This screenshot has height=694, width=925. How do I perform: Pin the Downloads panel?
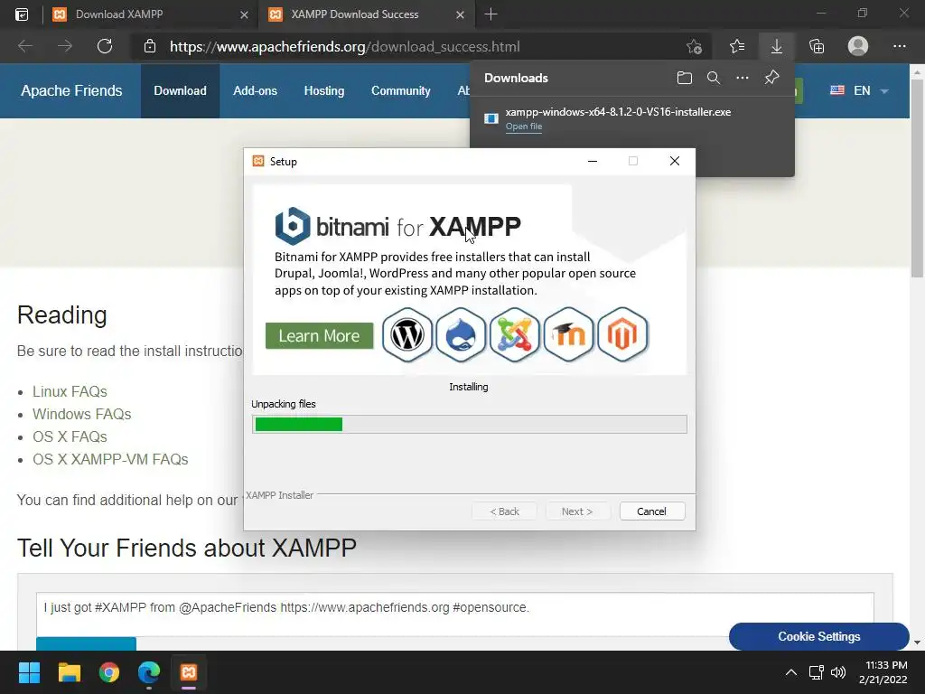pyautogui.click(x=771, y=78)
